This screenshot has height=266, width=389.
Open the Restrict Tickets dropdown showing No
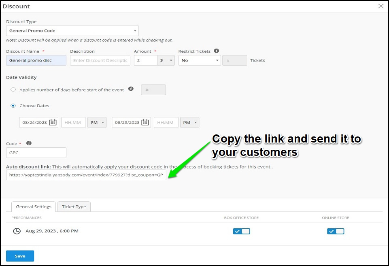click(x=199, y=60)
